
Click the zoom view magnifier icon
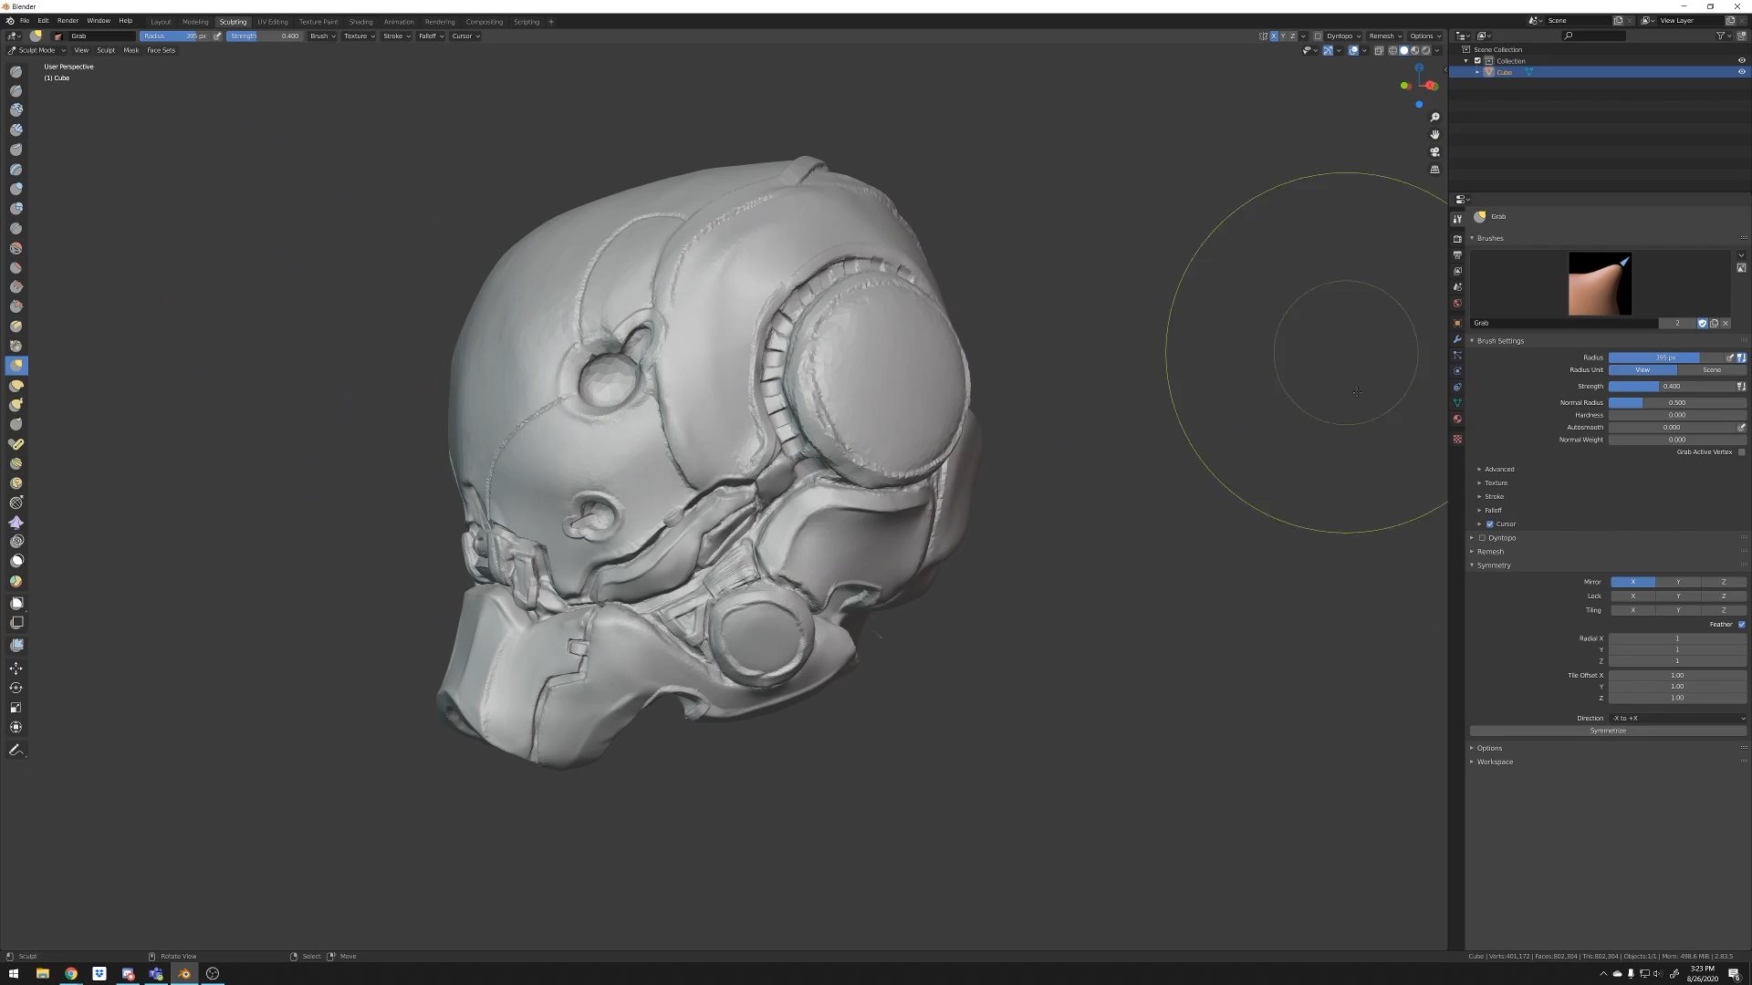(x=1434, y=118)
